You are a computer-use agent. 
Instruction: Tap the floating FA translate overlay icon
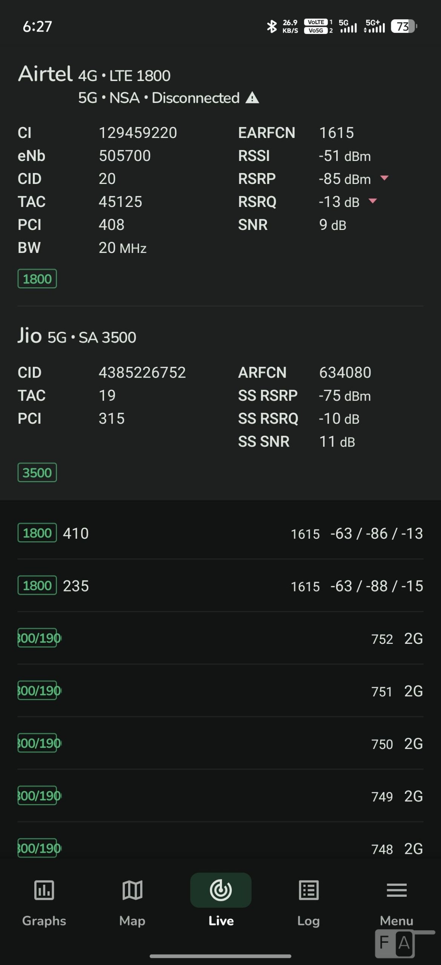pyautogui.click(x=395, y=944)
